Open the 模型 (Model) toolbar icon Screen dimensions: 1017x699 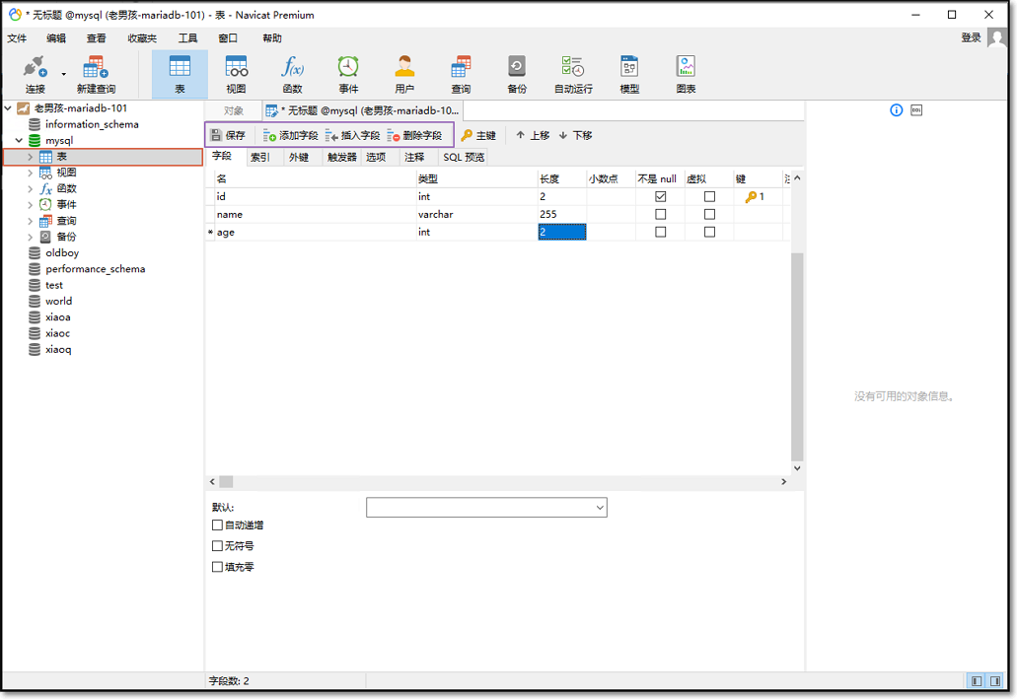[629, 74]
